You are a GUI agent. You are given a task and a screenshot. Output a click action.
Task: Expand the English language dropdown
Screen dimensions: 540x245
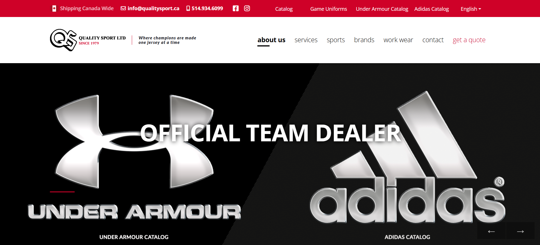(471, 9)
